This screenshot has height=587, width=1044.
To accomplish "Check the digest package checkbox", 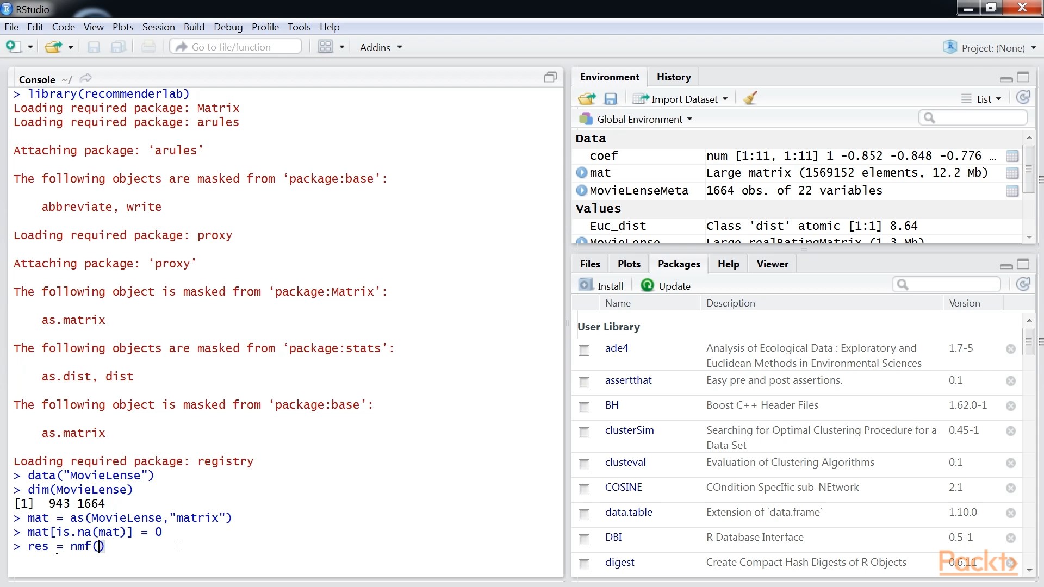I will (x=584, y=565).
